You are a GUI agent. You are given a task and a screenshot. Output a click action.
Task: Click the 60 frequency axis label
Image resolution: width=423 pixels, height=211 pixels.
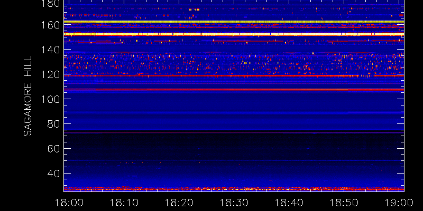click(53, 149)
